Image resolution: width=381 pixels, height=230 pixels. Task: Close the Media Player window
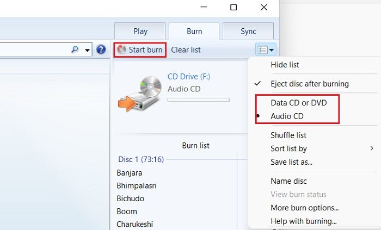click(x=264, y=7)
